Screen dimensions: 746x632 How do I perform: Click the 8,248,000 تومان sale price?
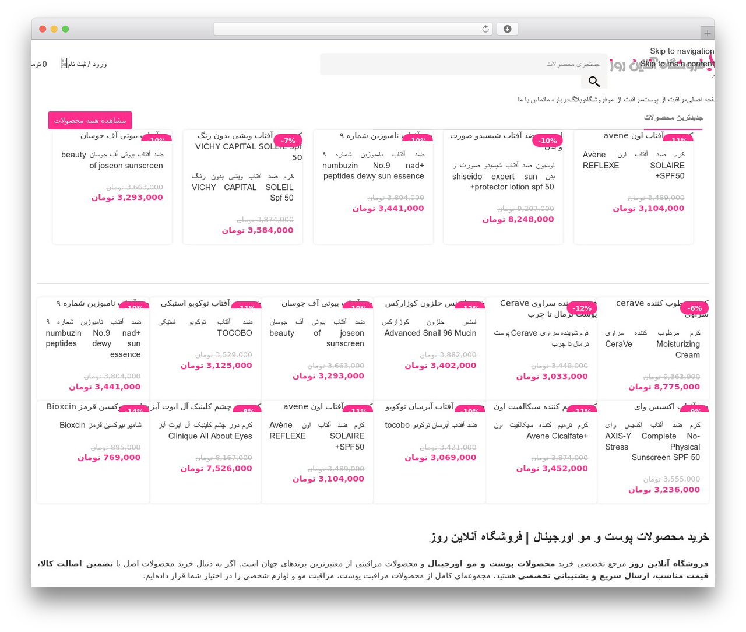(518, 219)
